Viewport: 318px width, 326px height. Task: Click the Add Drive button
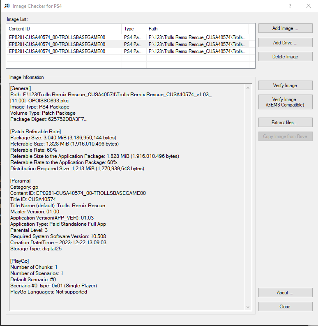pos(285,43)
